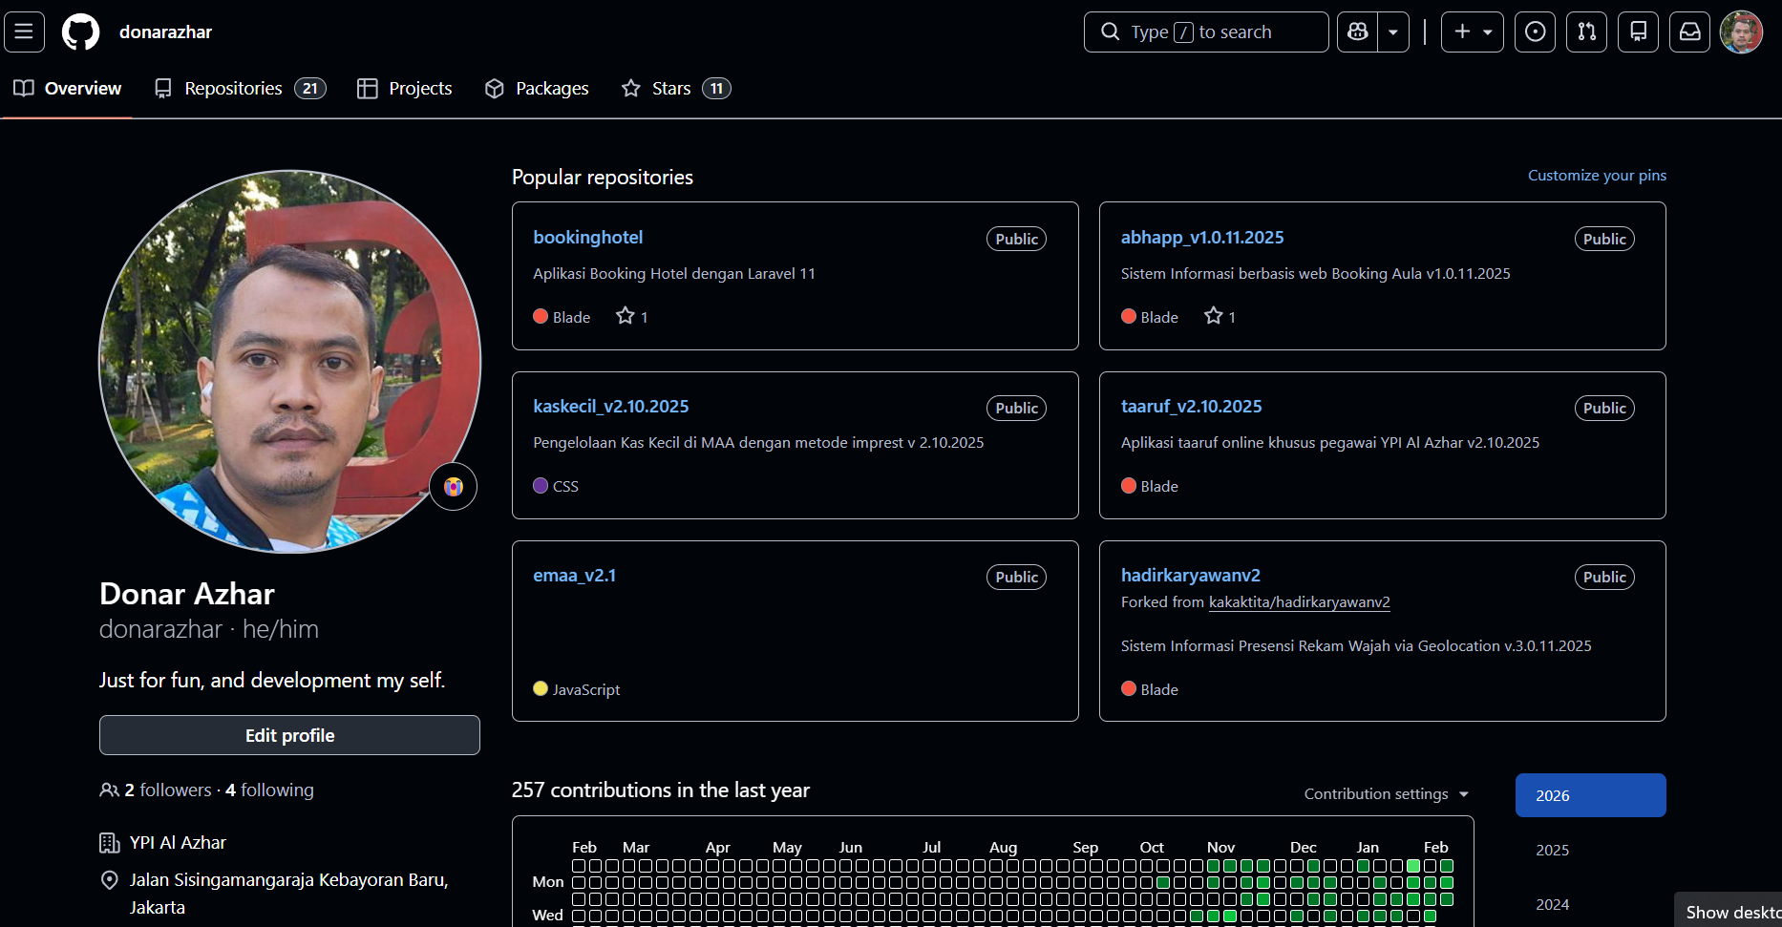The width and height of the screenshot is (1782, 927).
Task: Open the notifications inbox icon
Action: click(1689, 32)
